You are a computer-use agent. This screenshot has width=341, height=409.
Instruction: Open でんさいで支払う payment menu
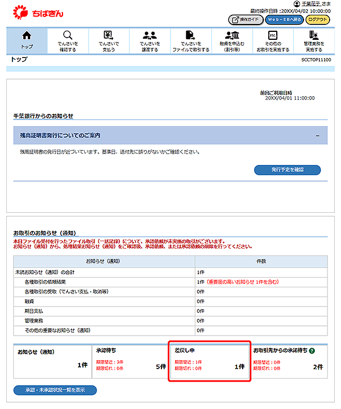(x=109, y=40)
